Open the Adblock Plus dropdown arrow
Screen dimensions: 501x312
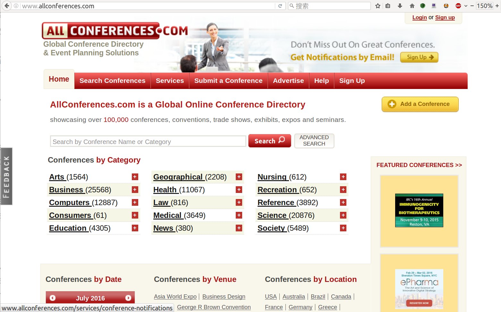pos(466,6)
